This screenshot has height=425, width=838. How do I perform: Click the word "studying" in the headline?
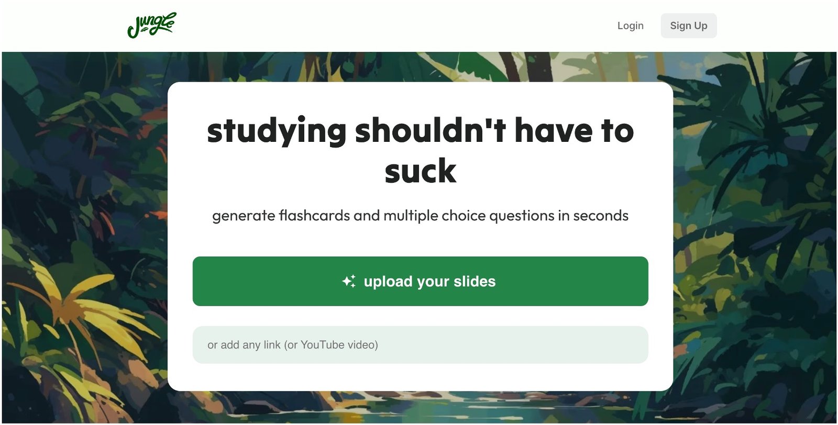point(277,131)
